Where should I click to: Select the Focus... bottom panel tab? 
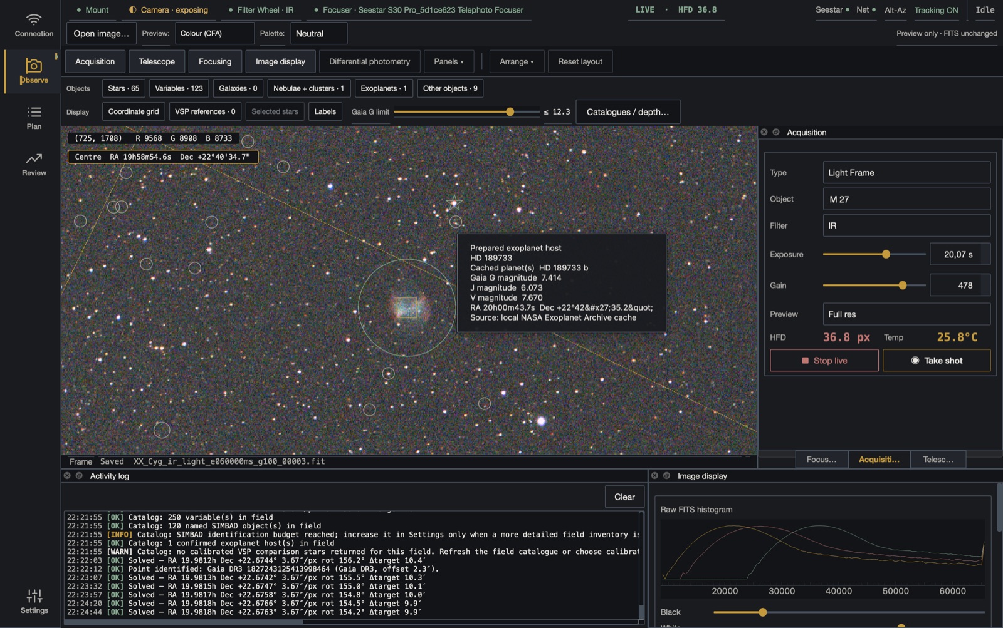(821, 460)
